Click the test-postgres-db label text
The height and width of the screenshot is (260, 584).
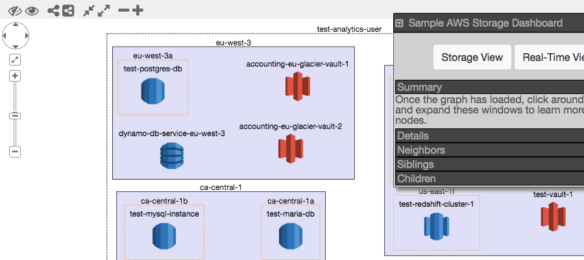[x=152, y=69]
